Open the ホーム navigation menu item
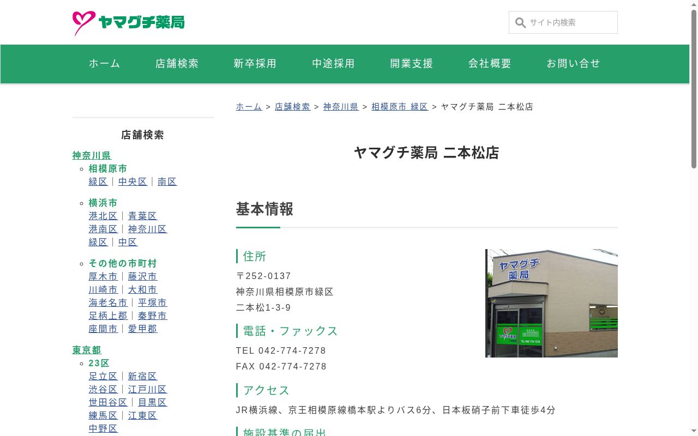698x436 pixels. click(105, 64)
